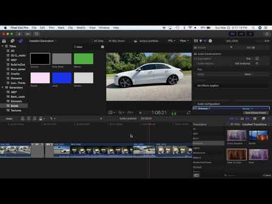Image resolution: width=272 pixels, height=204 pixels.
Task: Show the Libraries sidebar icon
Action: 4,41
